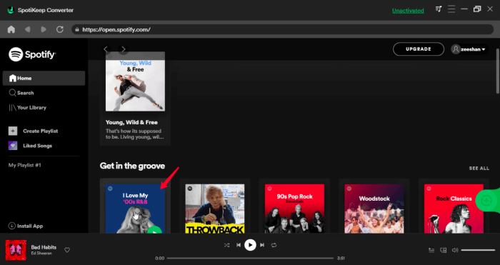Click the song progress bar
This screenshot has height=265, width=500.
250,259
